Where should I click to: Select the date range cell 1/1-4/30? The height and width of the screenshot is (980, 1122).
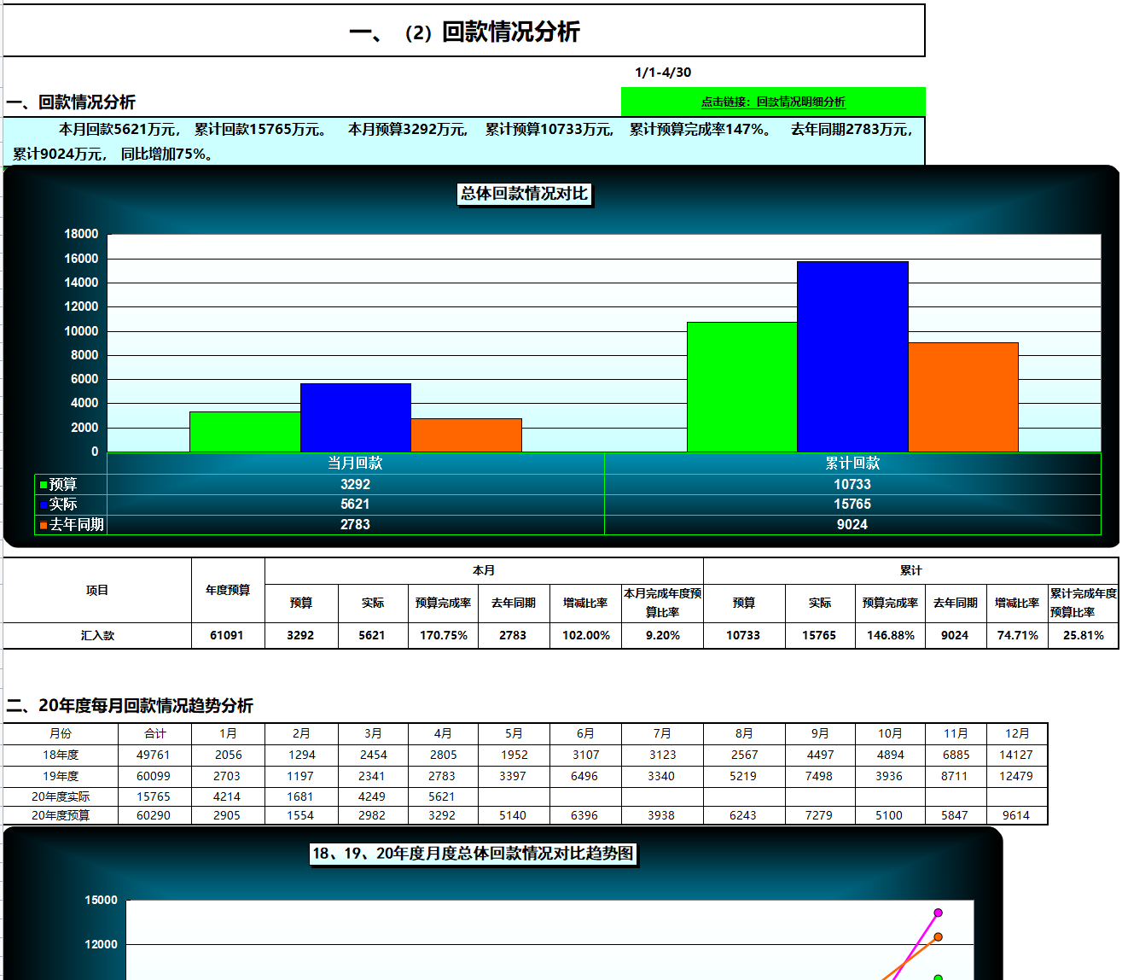click(663, 73)
